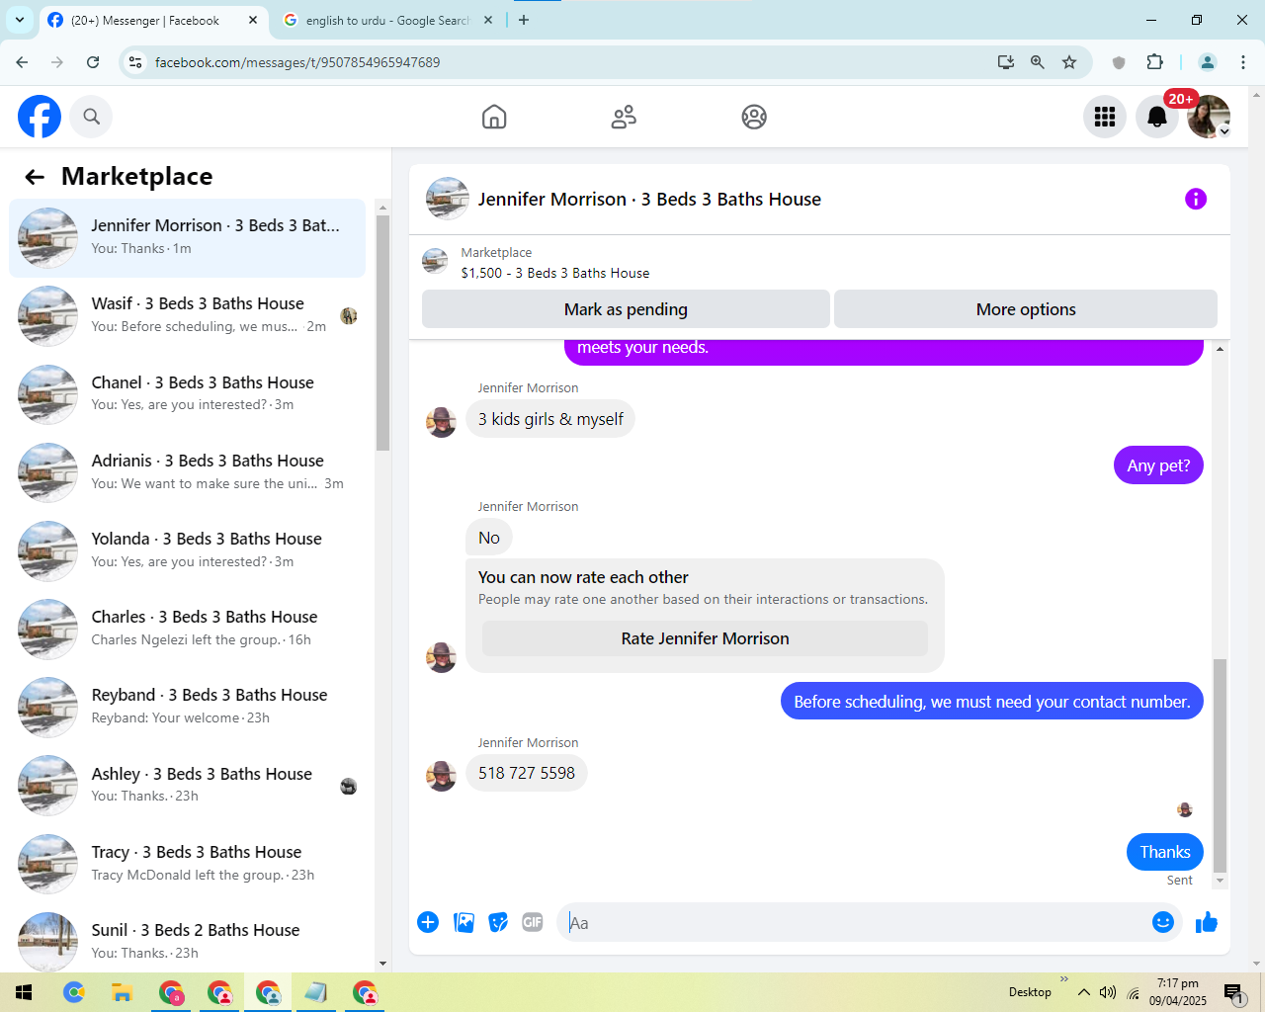Screen dimensions: 1265x1012
Task: Show hidden tray icons chevron
Action: pyautogui.click(x=1084, y=992)
